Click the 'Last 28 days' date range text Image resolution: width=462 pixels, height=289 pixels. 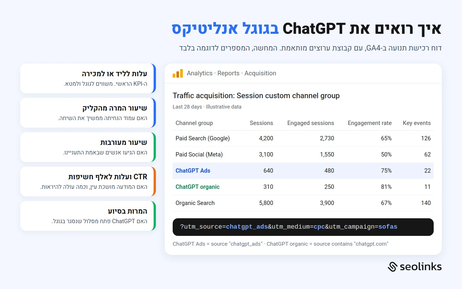(187, 107)
